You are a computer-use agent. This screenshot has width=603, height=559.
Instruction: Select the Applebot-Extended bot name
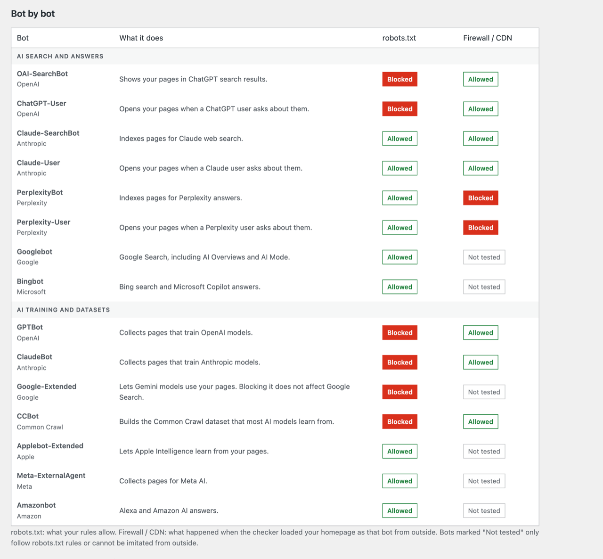coord(50,446)
